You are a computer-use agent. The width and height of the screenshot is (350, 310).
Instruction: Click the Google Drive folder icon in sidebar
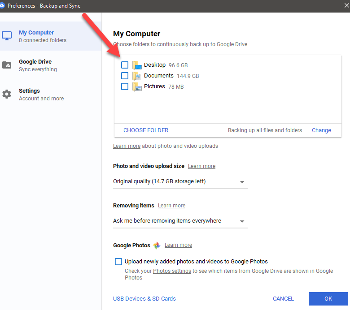pyautogui.click(x=7, y=65)
